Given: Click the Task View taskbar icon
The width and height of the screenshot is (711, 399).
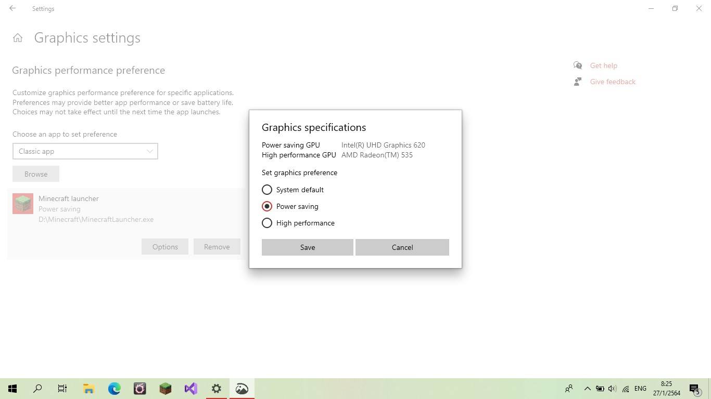Looking at the screenshot, I should [62, 389].
